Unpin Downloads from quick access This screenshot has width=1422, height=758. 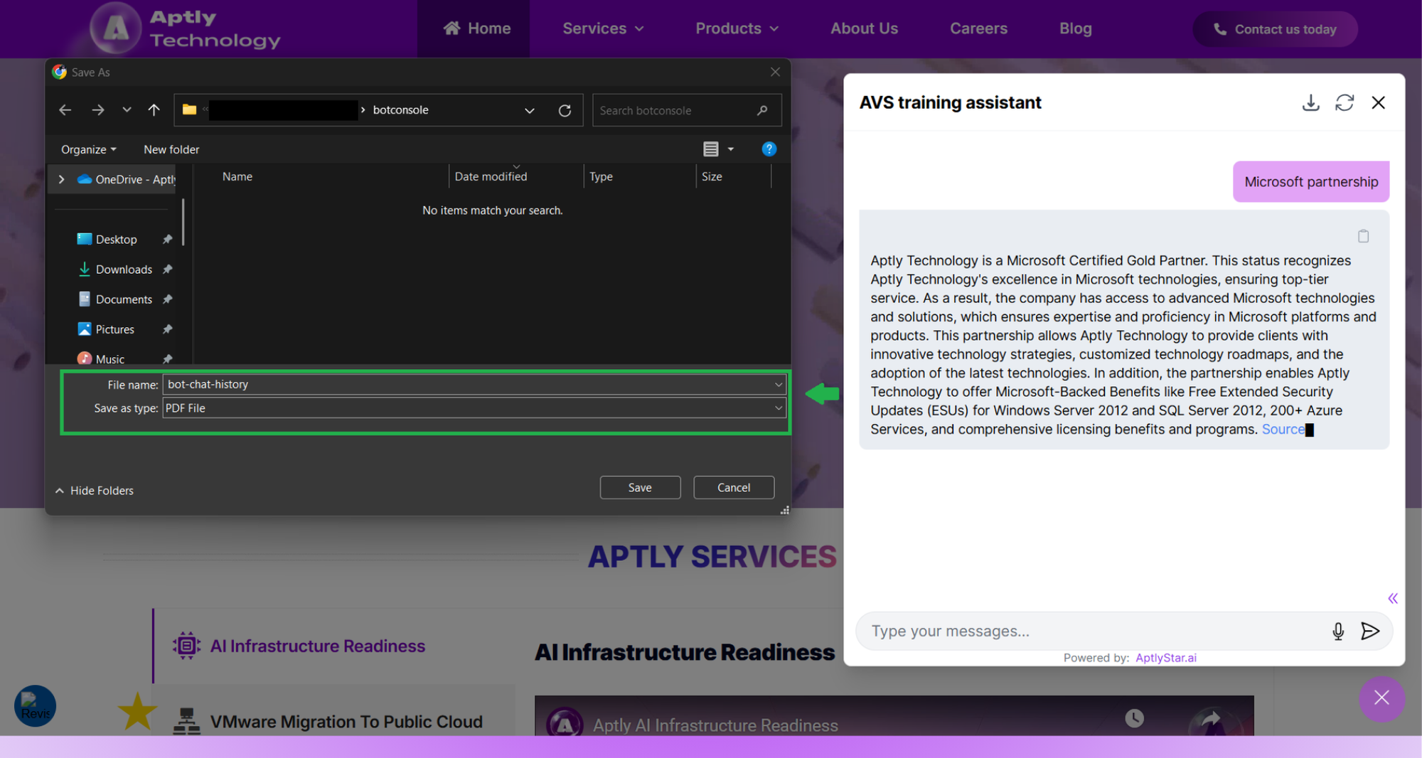[x=168, y=269]
